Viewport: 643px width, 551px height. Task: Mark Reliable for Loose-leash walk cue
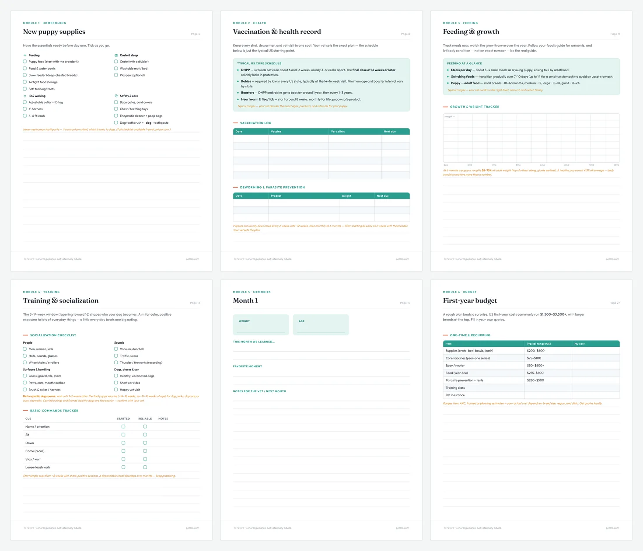point(145,467)
